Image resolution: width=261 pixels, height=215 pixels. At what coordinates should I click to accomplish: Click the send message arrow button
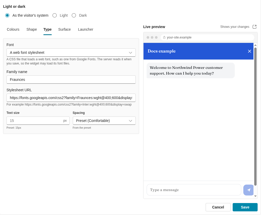248,190
